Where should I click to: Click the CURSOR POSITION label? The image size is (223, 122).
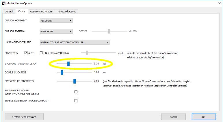(15, 31)
